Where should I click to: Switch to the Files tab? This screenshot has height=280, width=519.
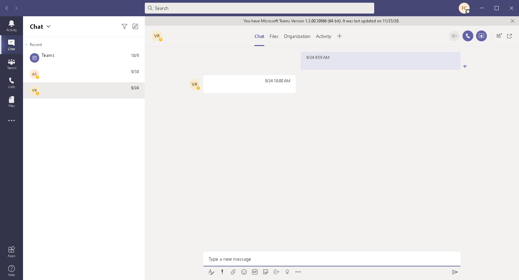[274, 36]
